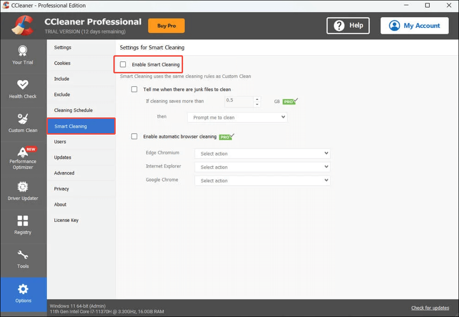
Task: Click the PRO badge beside GB
Action: [290, 101]
